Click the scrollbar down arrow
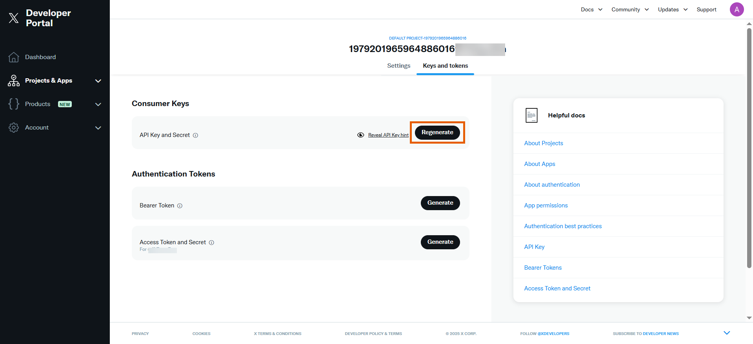753x344 pixels. point(749,318)
